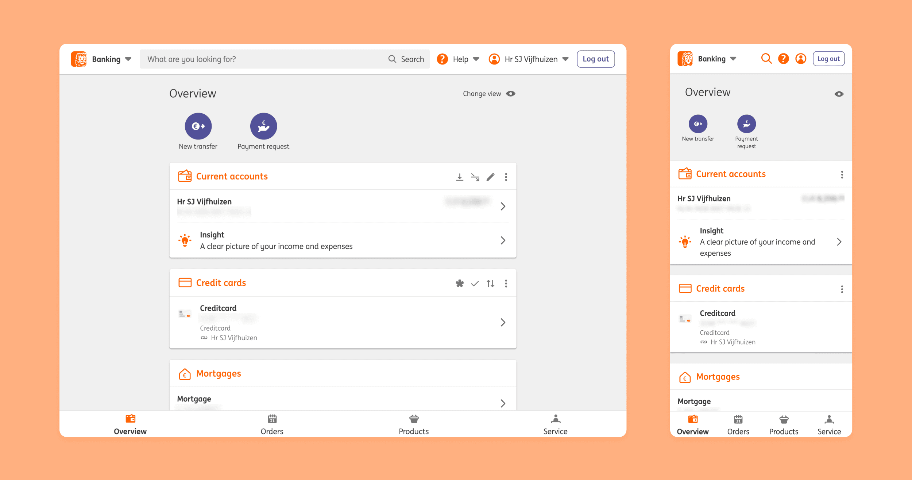Click ING lion logo in mobile view
Viewport: 912px width, 480px height.
(x=685, y=59)
